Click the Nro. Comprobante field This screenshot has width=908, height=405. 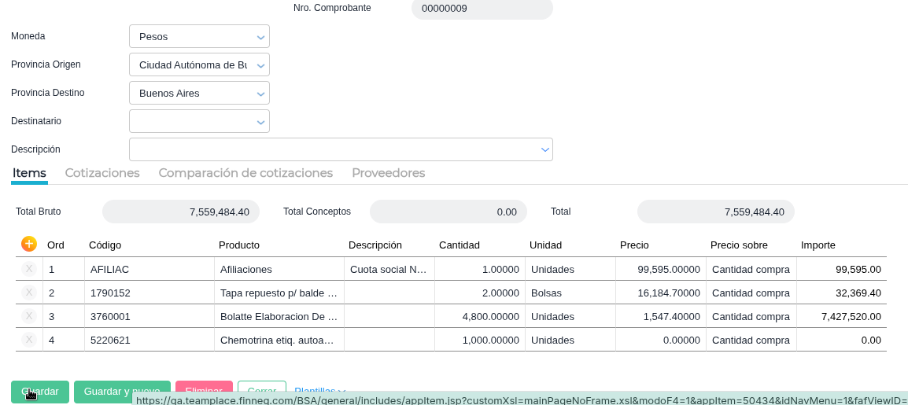coord(482,9)
